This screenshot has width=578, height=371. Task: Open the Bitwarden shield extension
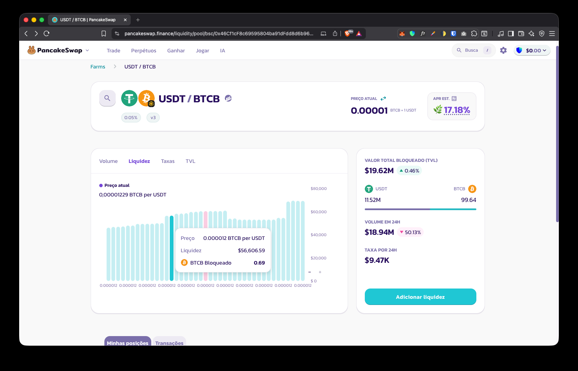click(453, 34)
